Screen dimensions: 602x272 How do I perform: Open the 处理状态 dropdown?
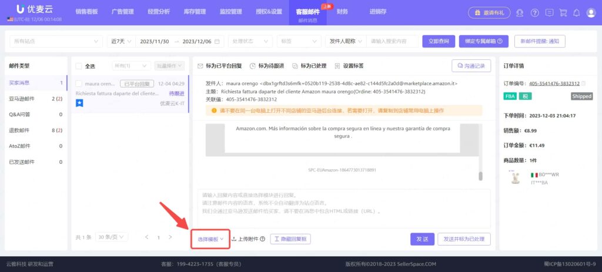coord(250,42)
